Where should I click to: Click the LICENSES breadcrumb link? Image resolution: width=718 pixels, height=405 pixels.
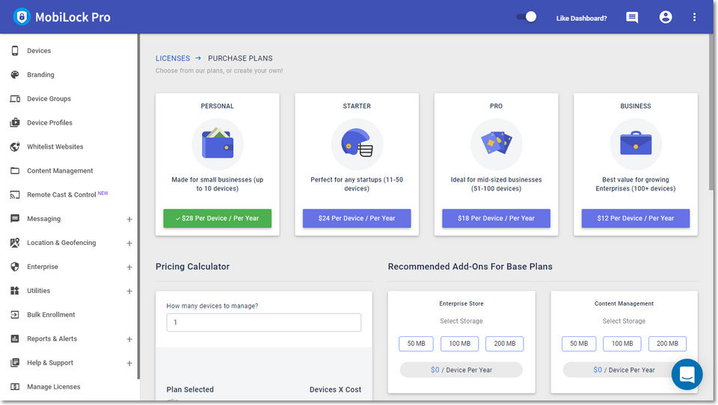pos(173,58)
